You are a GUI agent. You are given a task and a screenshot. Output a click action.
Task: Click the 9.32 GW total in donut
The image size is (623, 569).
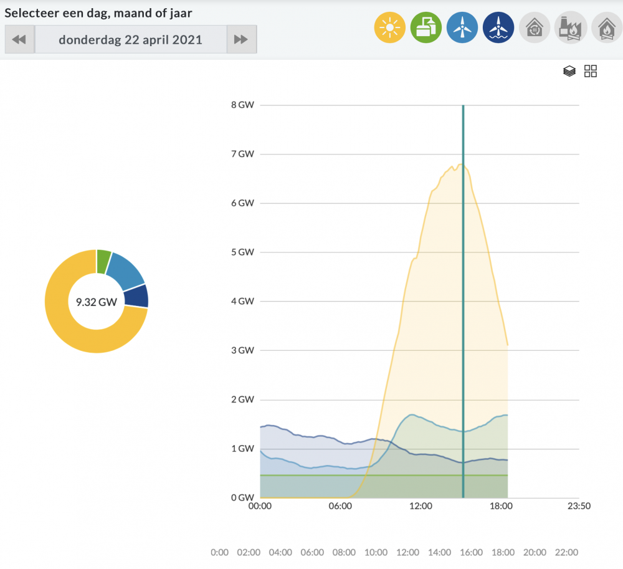(97, 302)
